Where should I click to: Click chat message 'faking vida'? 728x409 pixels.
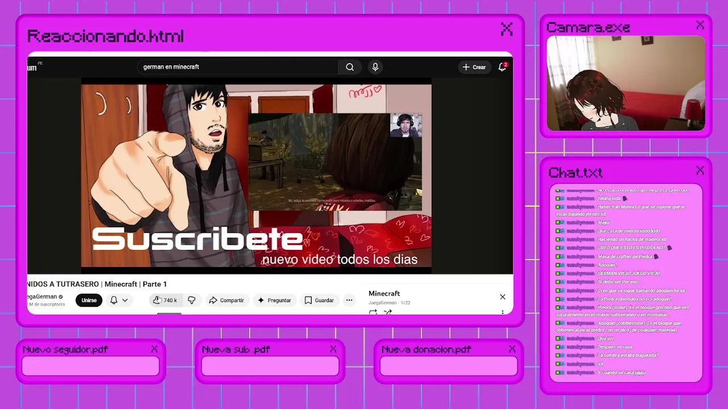click(610, 199)
